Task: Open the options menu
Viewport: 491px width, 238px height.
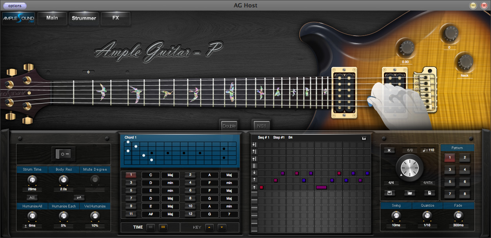Action: [x=15, y=6]
